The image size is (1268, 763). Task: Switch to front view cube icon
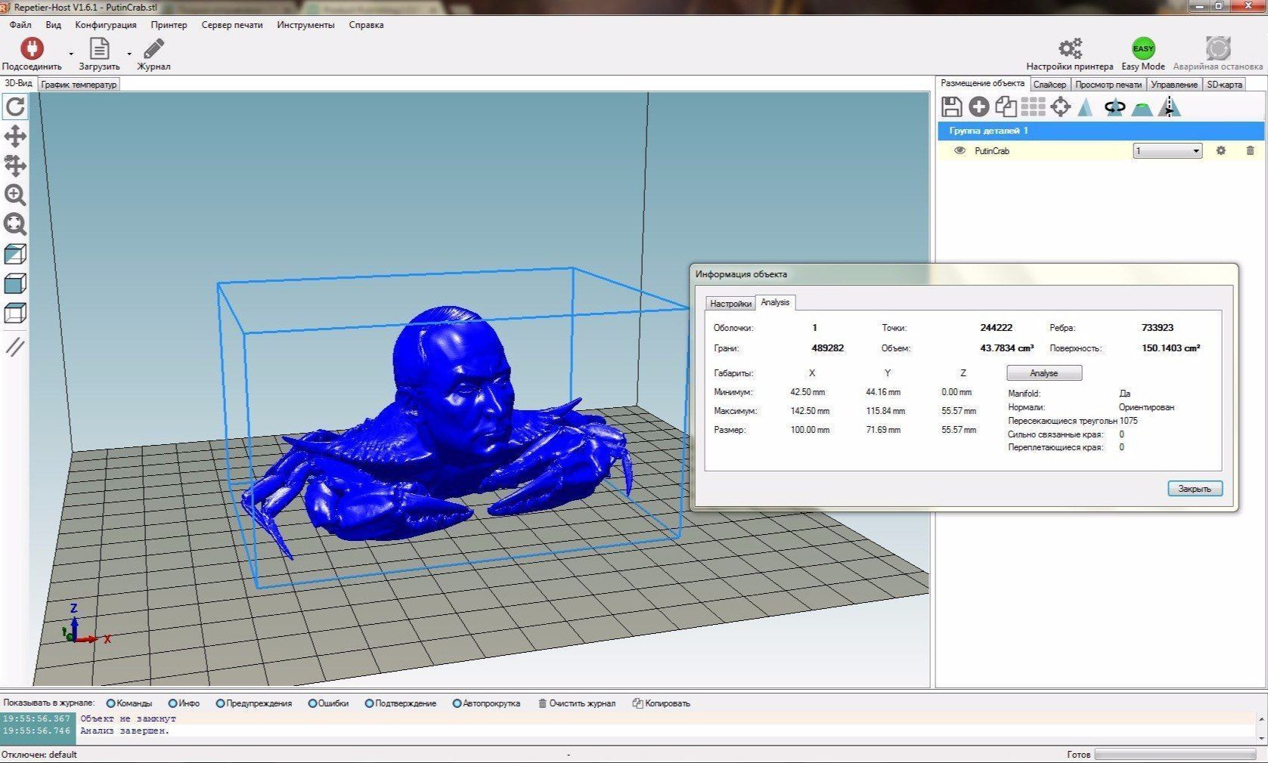tap(15, 283)
